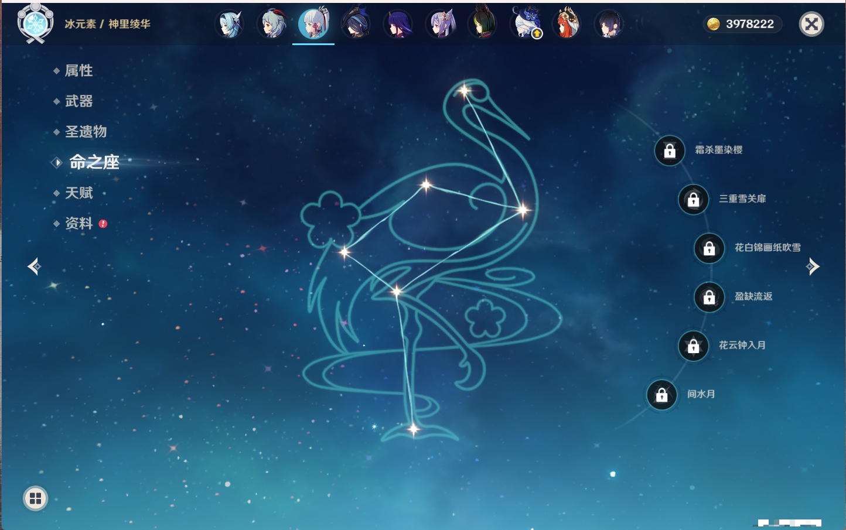This screenshot has height=530, width=846.
Task: View the 三重雪关扉 constellation label
Action: click(742, 199)
